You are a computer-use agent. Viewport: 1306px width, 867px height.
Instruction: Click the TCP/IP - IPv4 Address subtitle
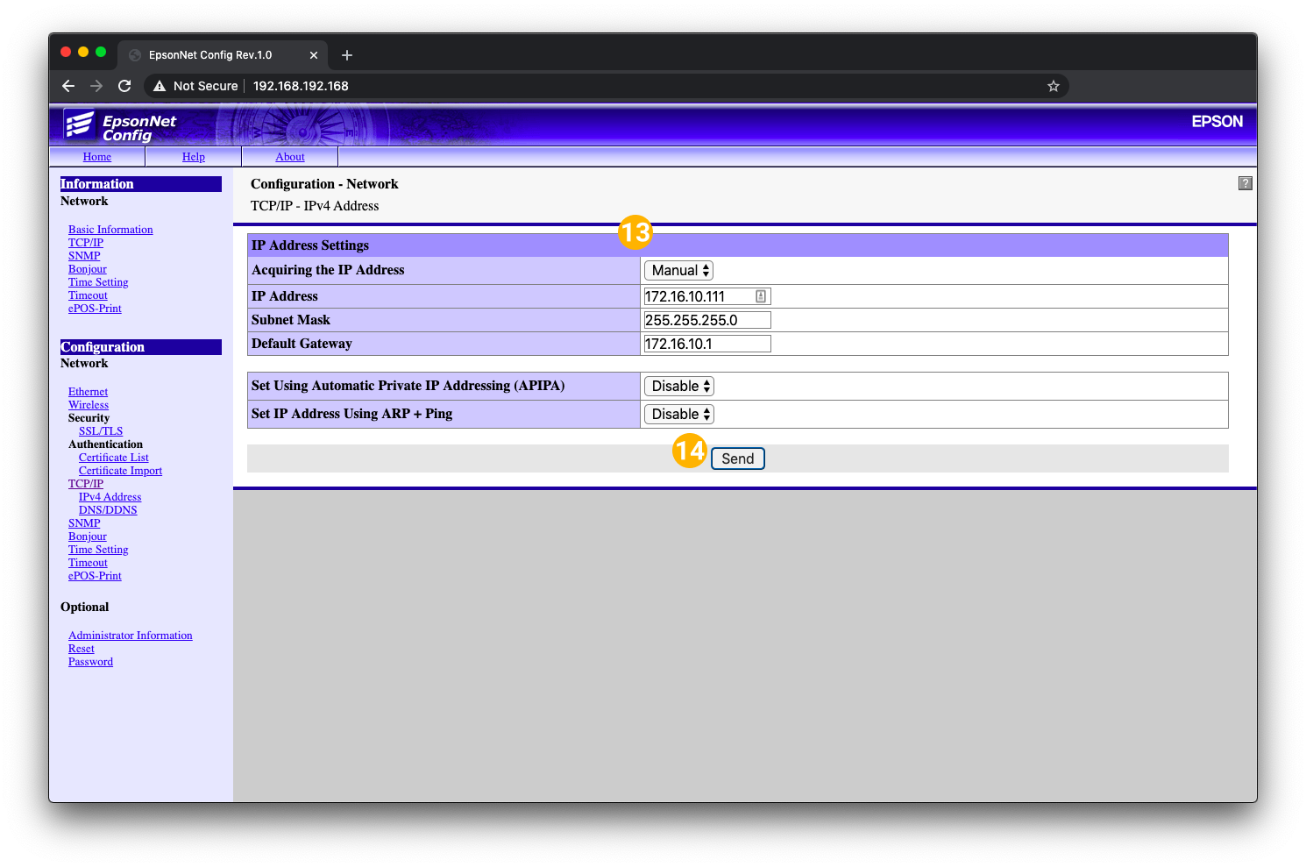[x=315, y=206]
